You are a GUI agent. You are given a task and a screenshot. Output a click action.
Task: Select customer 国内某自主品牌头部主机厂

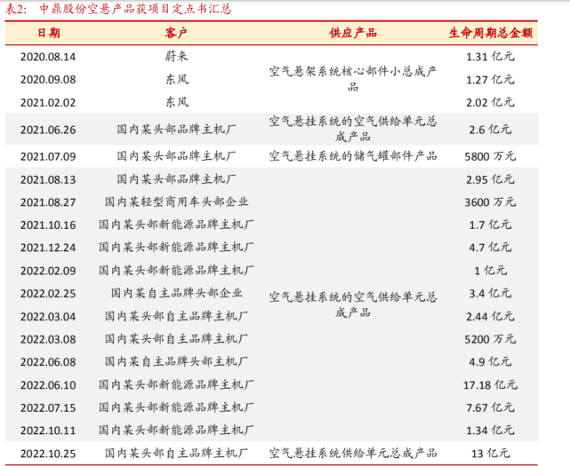[x=176, y=361]
